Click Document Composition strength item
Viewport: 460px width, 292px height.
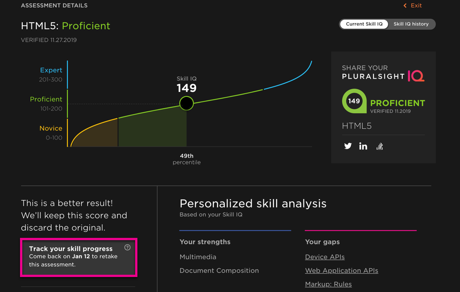coord(219,271)
